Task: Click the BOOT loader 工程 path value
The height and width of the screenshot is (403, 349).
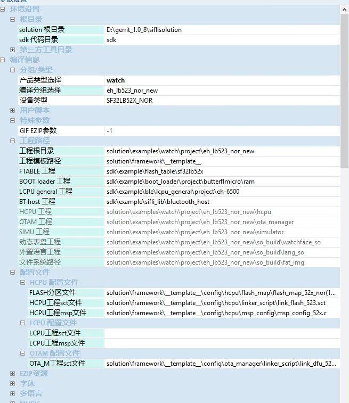Action: click(x=222, y=182)
